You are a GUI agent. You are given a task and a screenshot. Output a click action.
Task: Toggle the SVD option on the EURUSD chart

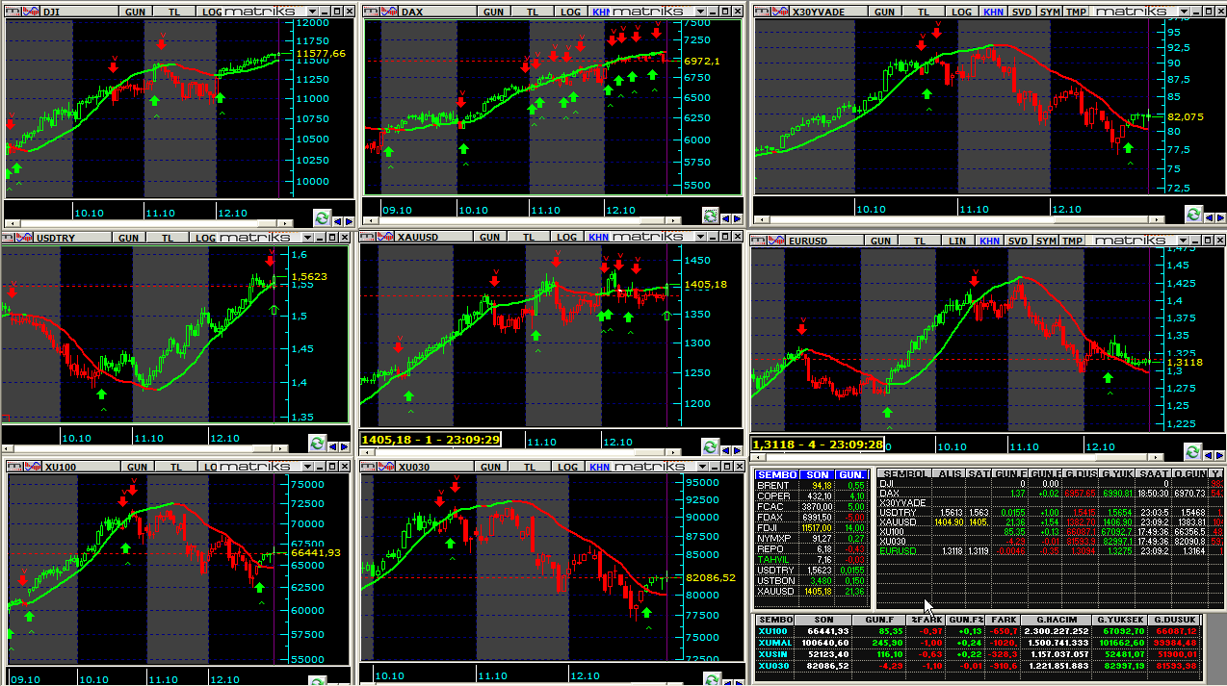(x=1017, y=241)
